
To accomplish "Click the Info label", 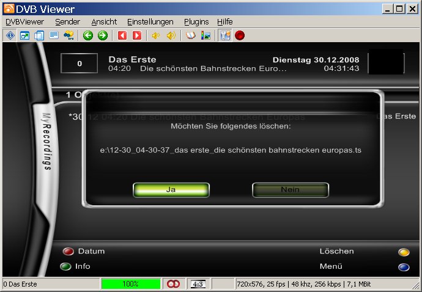I will pyautogui.click(x=83, y=266).
